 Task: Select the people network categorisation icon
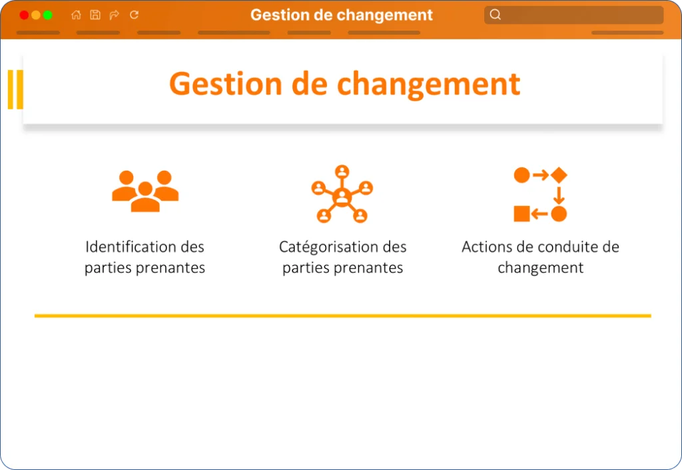342,193
